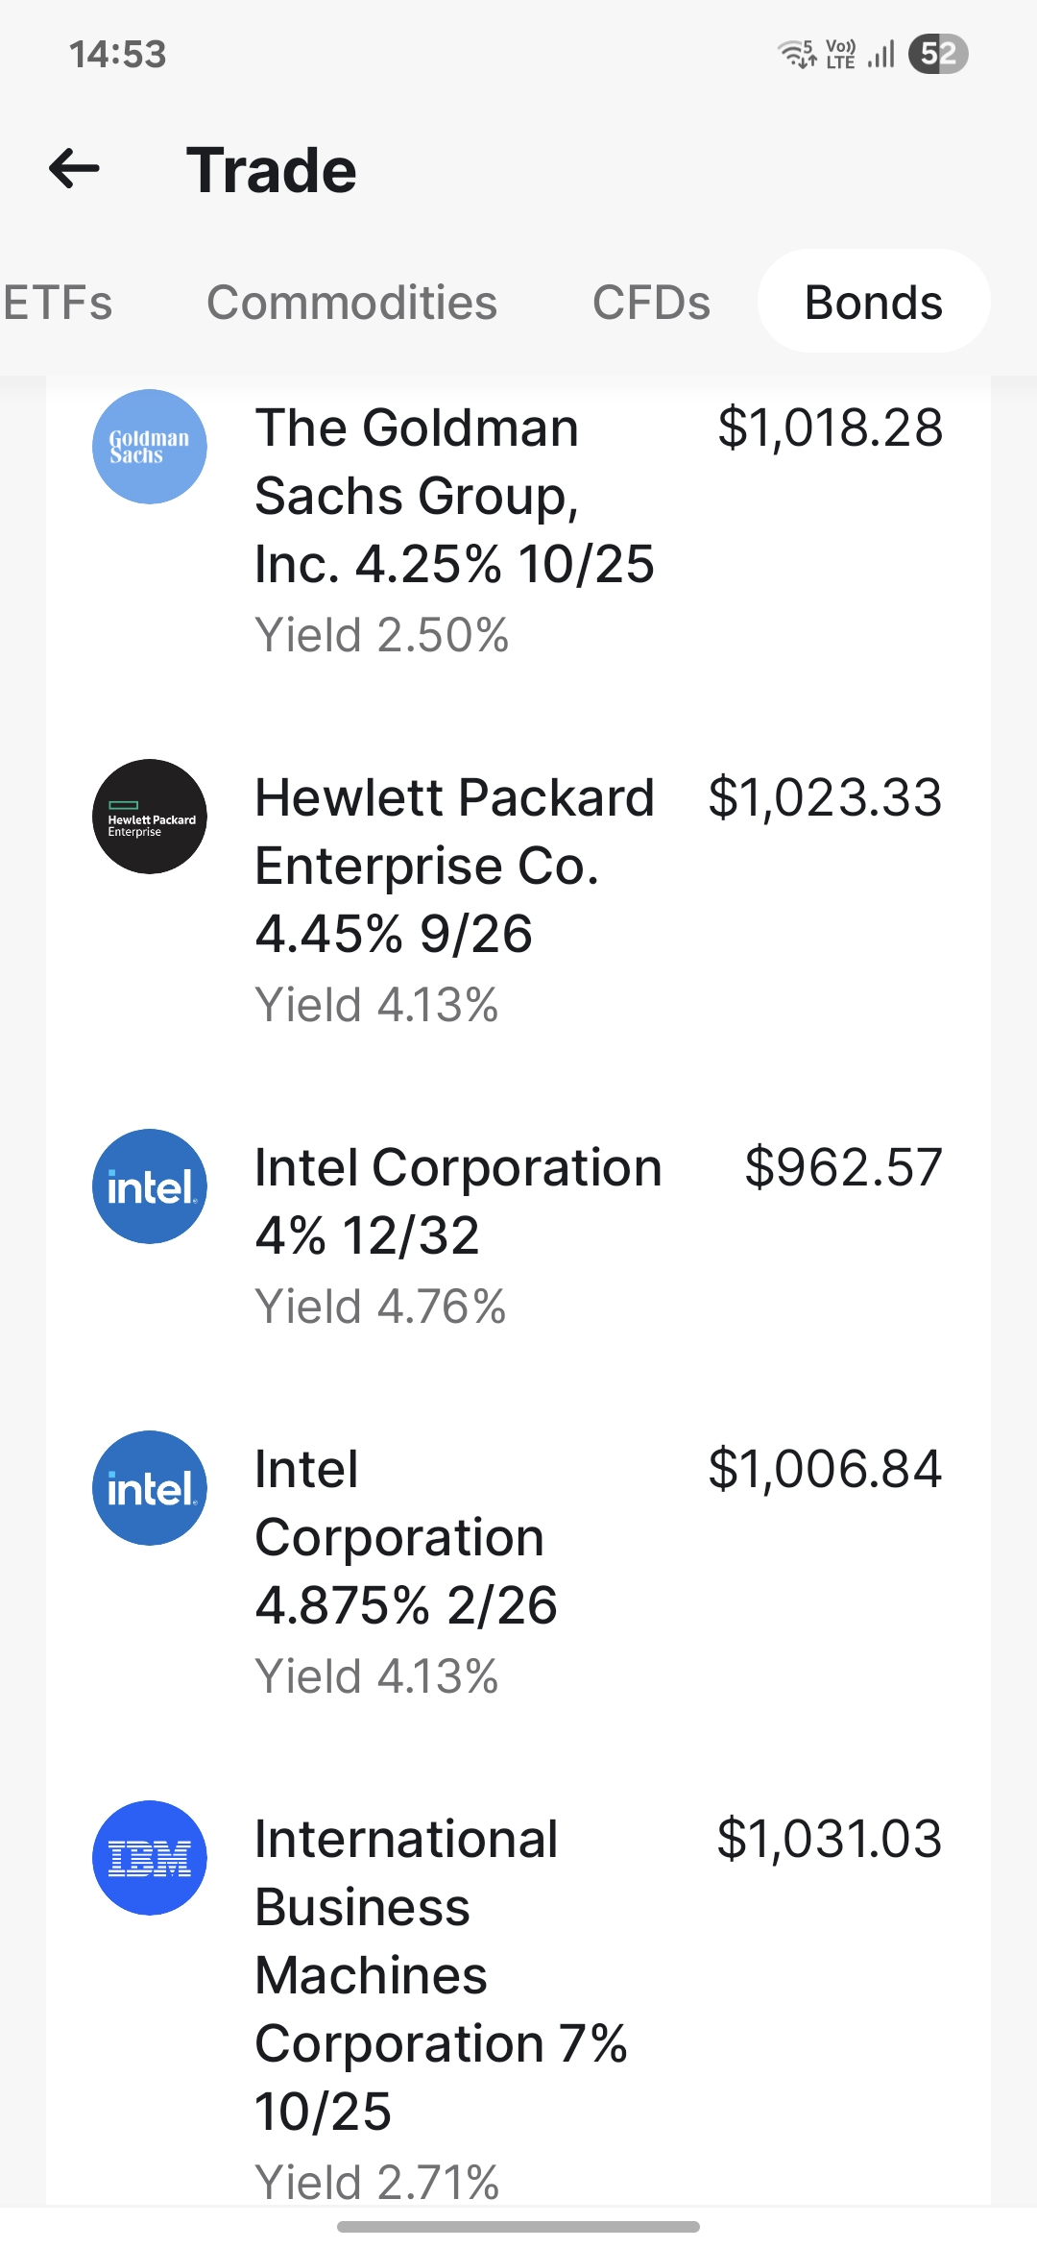Image resolution: width=1037 pixels, height=2248 pixels.
Task: Tap the Hewlett Packard Enterprise logo
Action: coord(150,817)
